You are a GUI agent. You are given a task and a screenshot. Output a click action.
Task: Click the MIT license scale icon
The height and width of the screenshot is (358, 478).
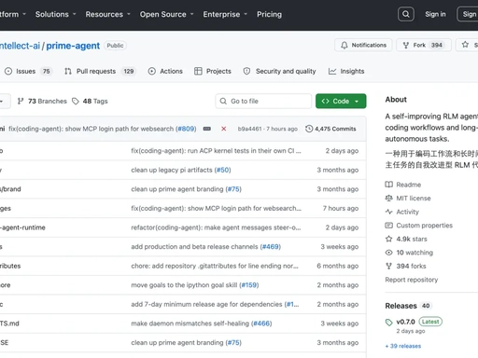pyautogui.click(x=389, y=199)
